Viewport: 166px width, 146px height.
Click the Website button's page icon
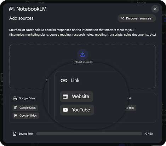tap(65, 97)
